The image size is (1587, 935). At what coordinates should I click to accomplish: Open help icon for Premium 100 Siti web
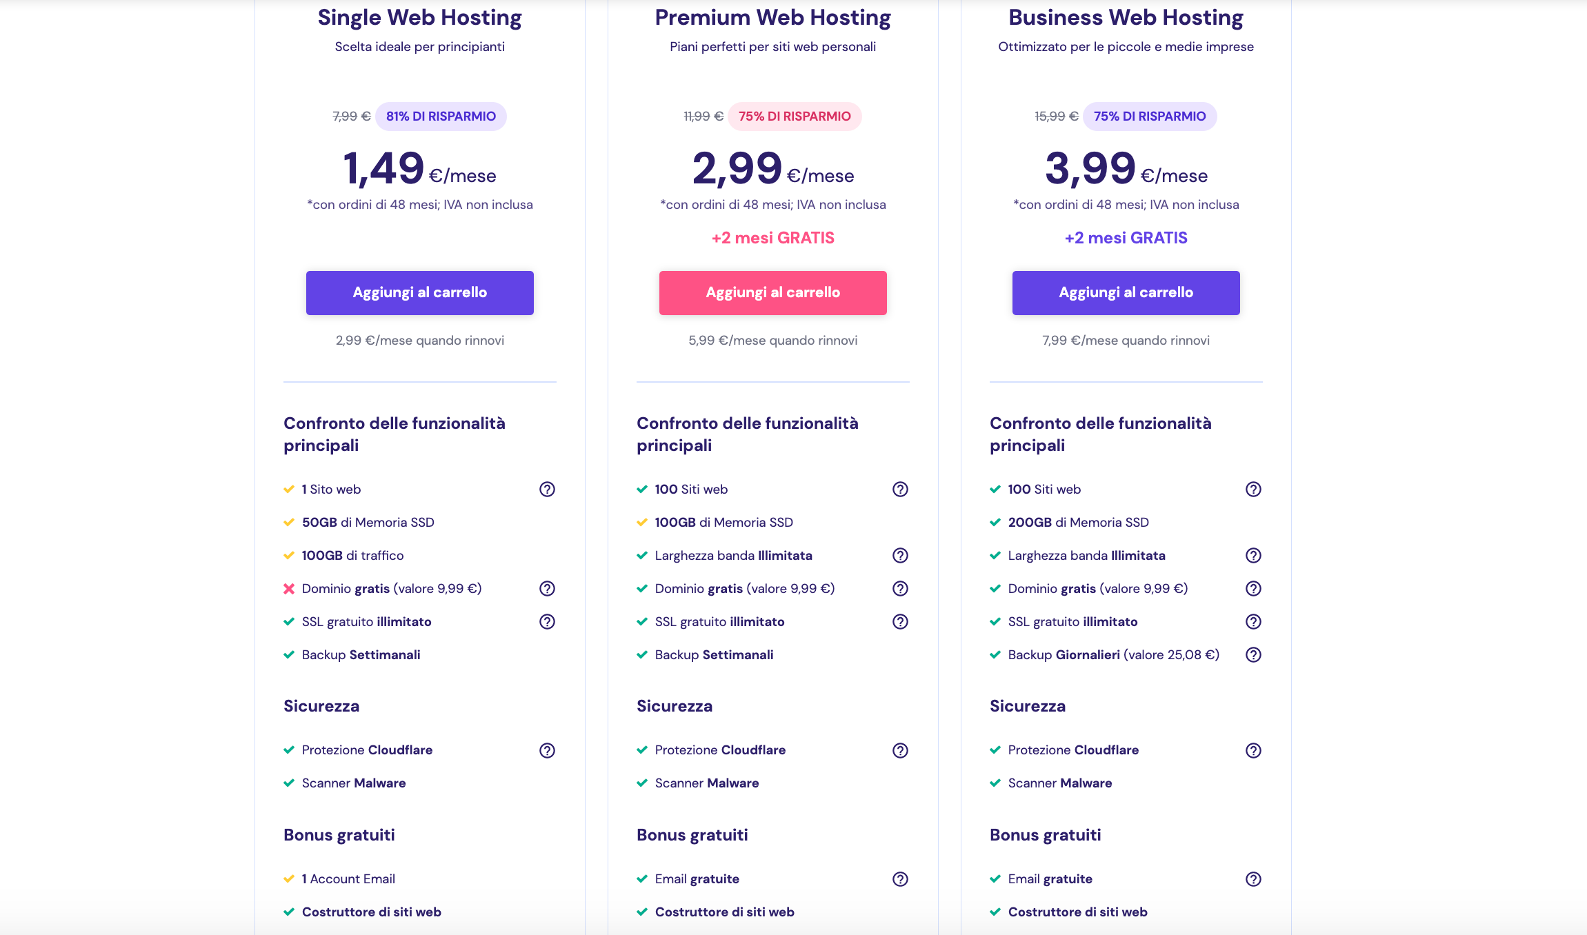(x=900, y=489)
